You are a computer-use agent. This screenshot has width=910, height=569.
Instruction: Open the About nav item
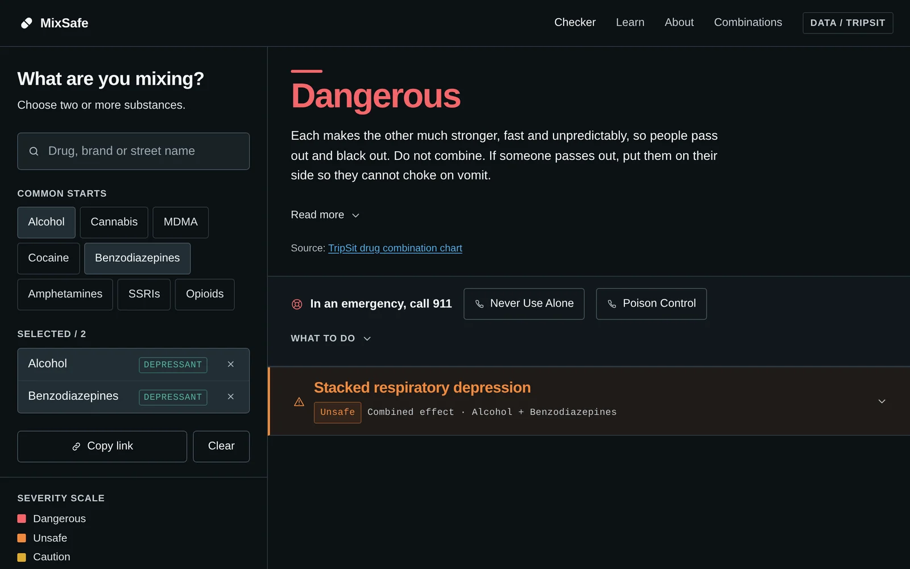679,23
